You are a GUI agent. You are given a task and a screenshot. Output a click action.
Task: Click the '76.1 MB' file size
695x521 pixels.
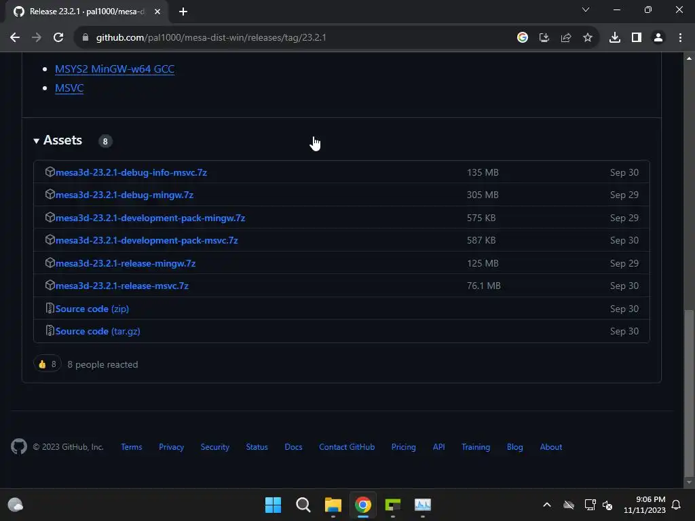pos(483,286)
